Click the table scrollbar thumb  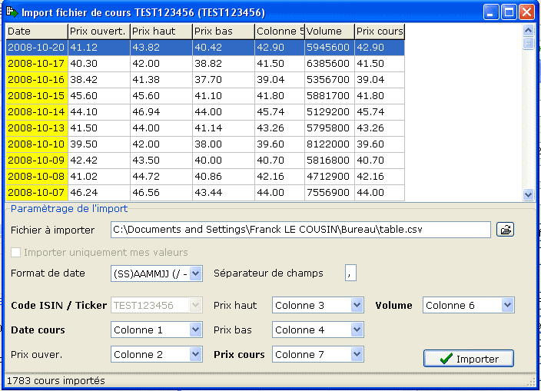coord(528,44)
